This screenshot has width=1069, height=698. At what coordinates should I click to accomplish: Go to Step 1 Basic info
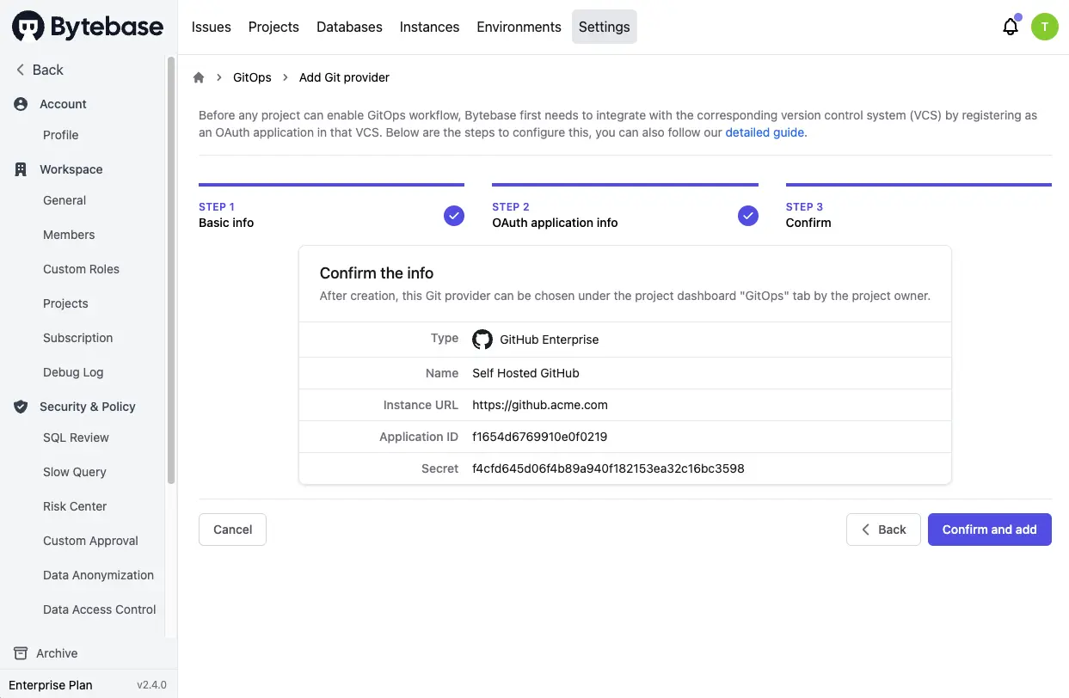331,207
